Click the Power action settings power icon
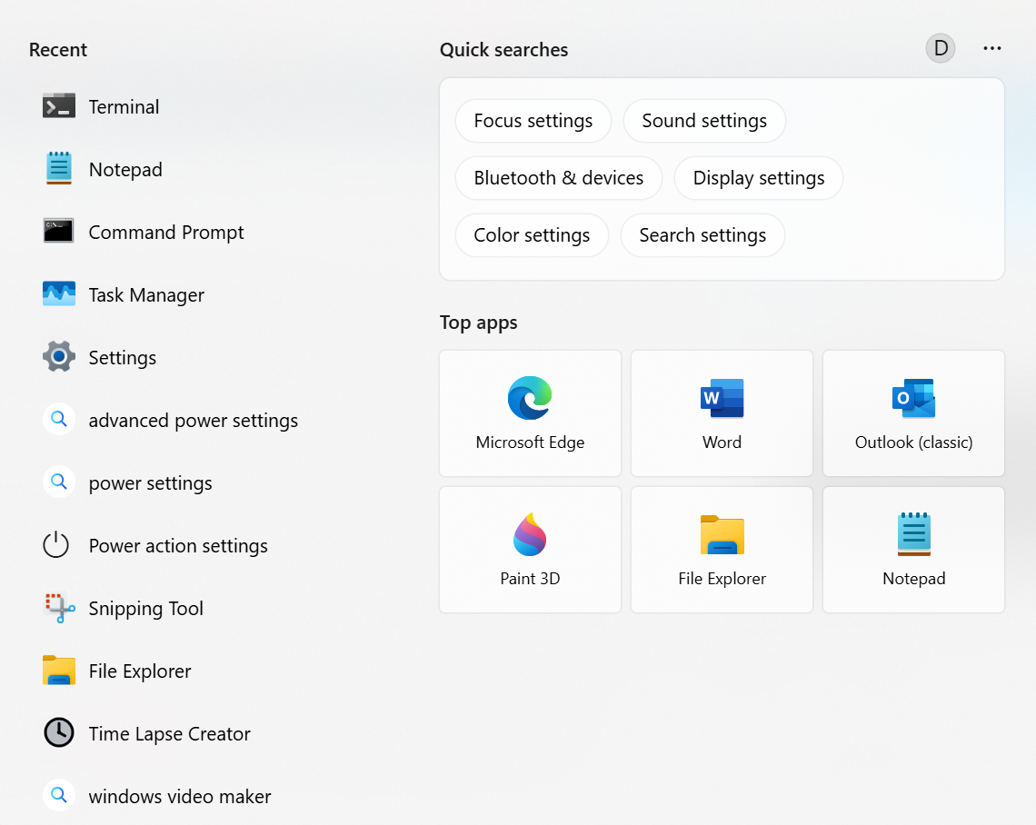The width and height of the screenshot is (1036, 825). (56, 544)
